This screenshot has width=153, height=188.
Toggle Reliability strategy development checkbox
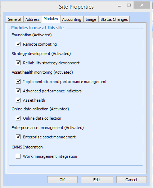(x=18, y=63)
